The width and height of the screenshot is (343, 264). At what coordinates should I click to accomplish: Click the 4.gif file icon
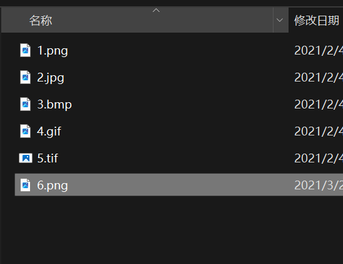pos(26,131)
